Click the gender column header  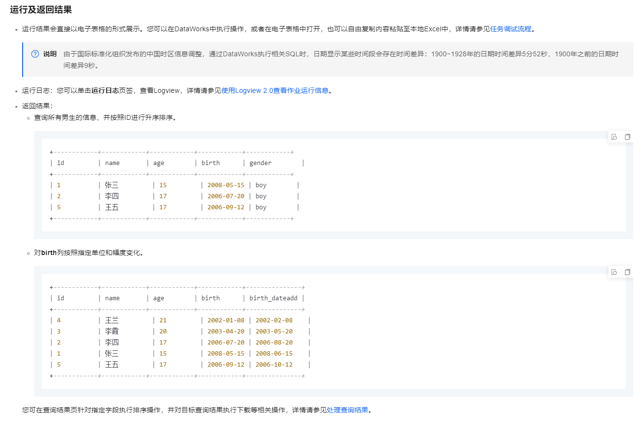pyautogui.click(x=260, y=163)
